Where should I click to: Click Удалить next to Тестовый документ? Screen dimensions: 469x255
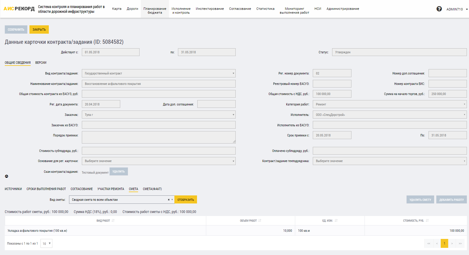click(x=119, y=172)
